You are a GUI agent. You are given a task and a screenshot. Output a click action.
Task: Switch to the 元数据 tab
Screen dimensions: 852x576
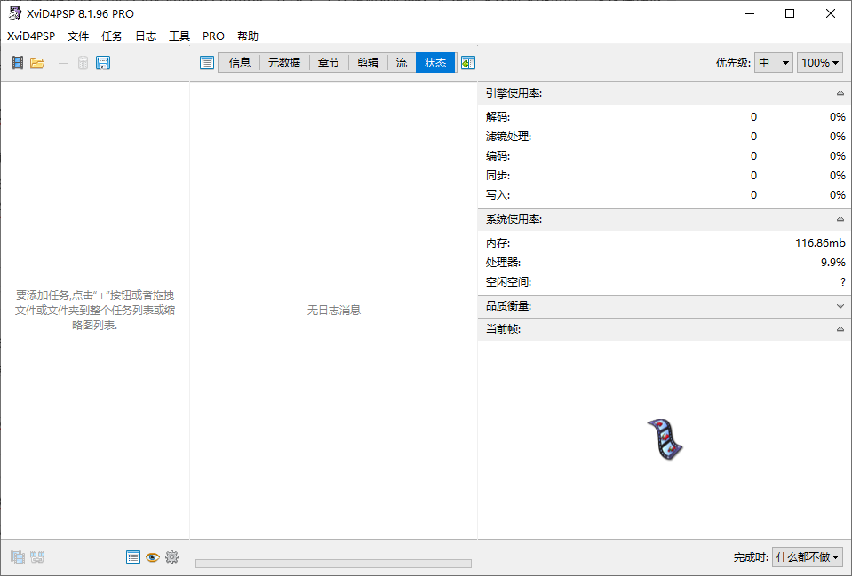283,62
